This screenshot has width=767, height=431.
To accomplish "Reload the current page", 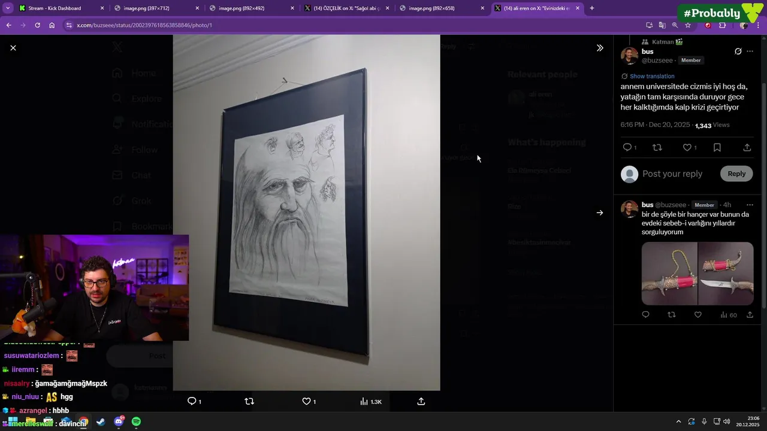I will coord(37,25).
